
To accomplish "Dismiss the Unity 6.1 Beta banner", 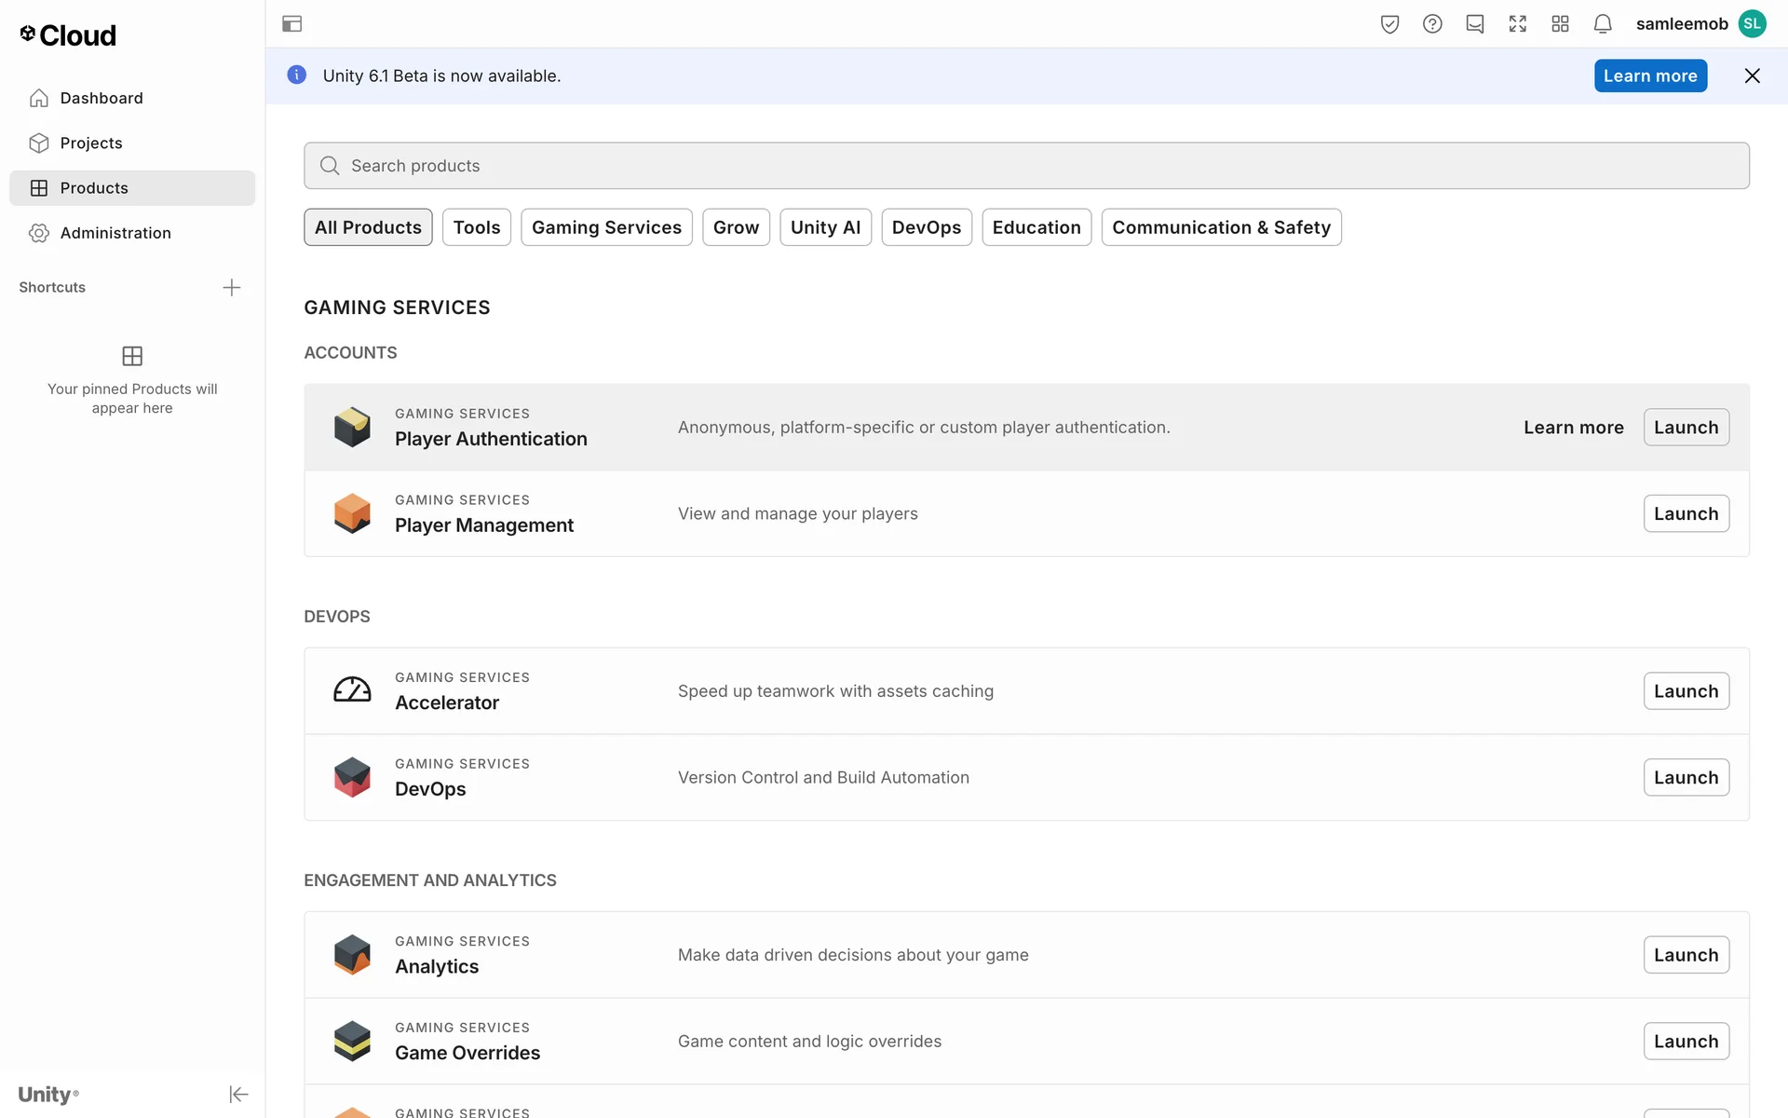I will (x=1752, y=76).
